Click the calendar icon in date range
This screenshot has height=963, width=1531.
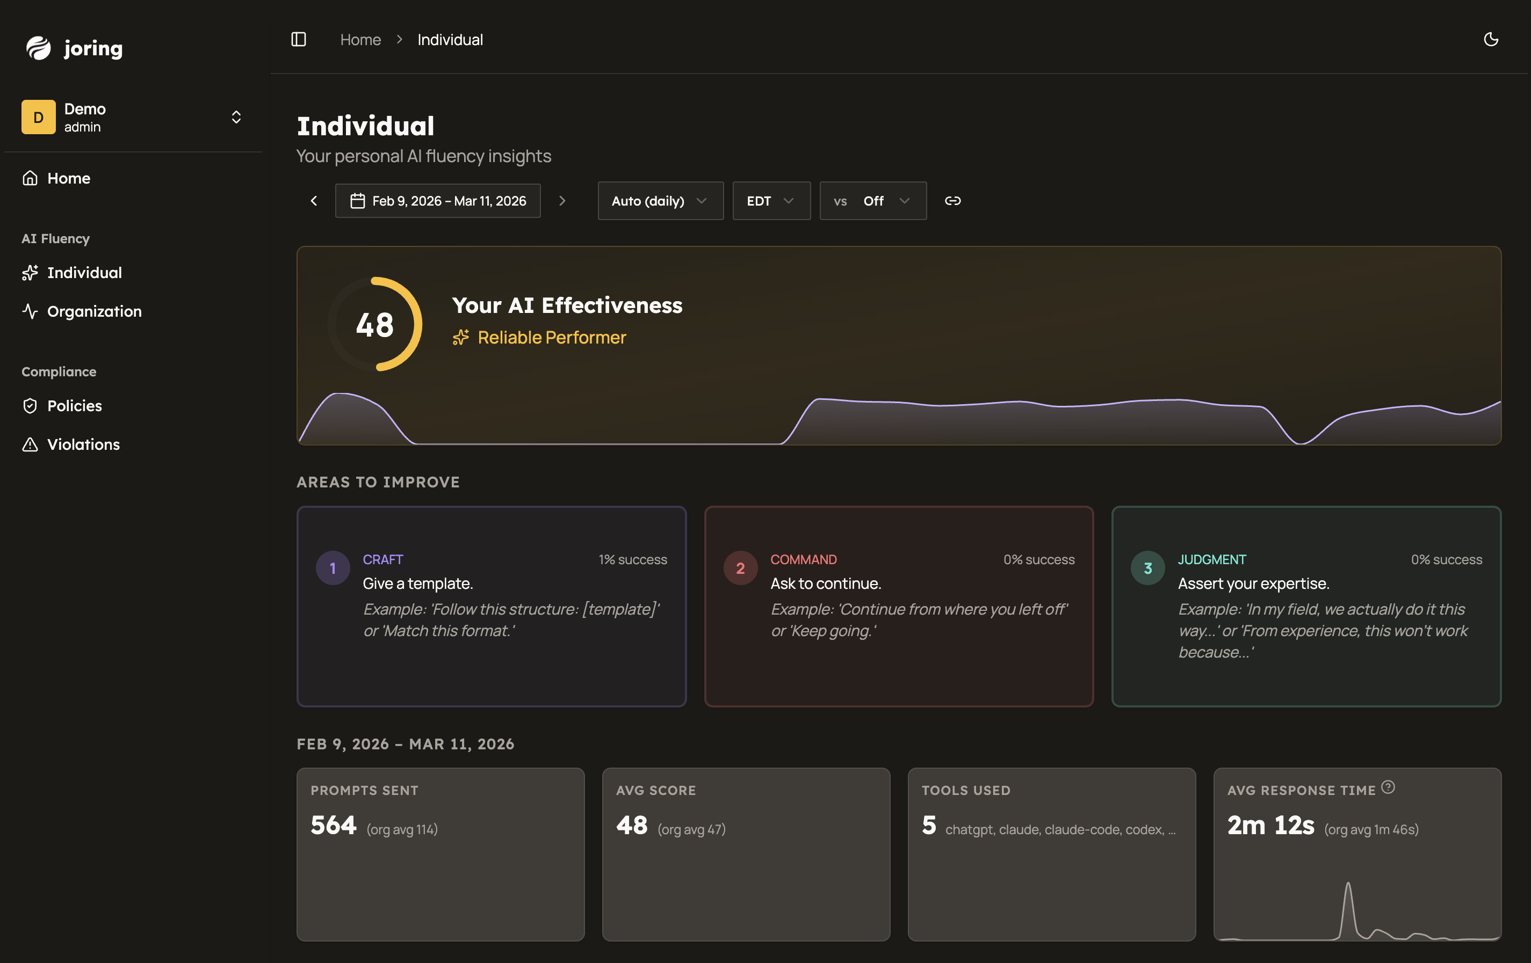357,201
